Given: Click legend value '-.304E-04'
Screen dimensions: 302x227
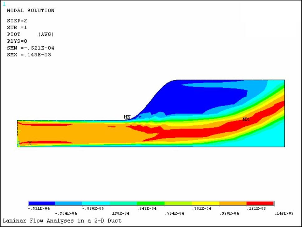Looking at the screenshot, I should click(x=66, y=214).
